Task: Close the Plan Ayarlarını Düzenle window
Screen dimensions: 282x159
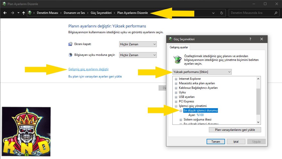Action: pos(277,4)
